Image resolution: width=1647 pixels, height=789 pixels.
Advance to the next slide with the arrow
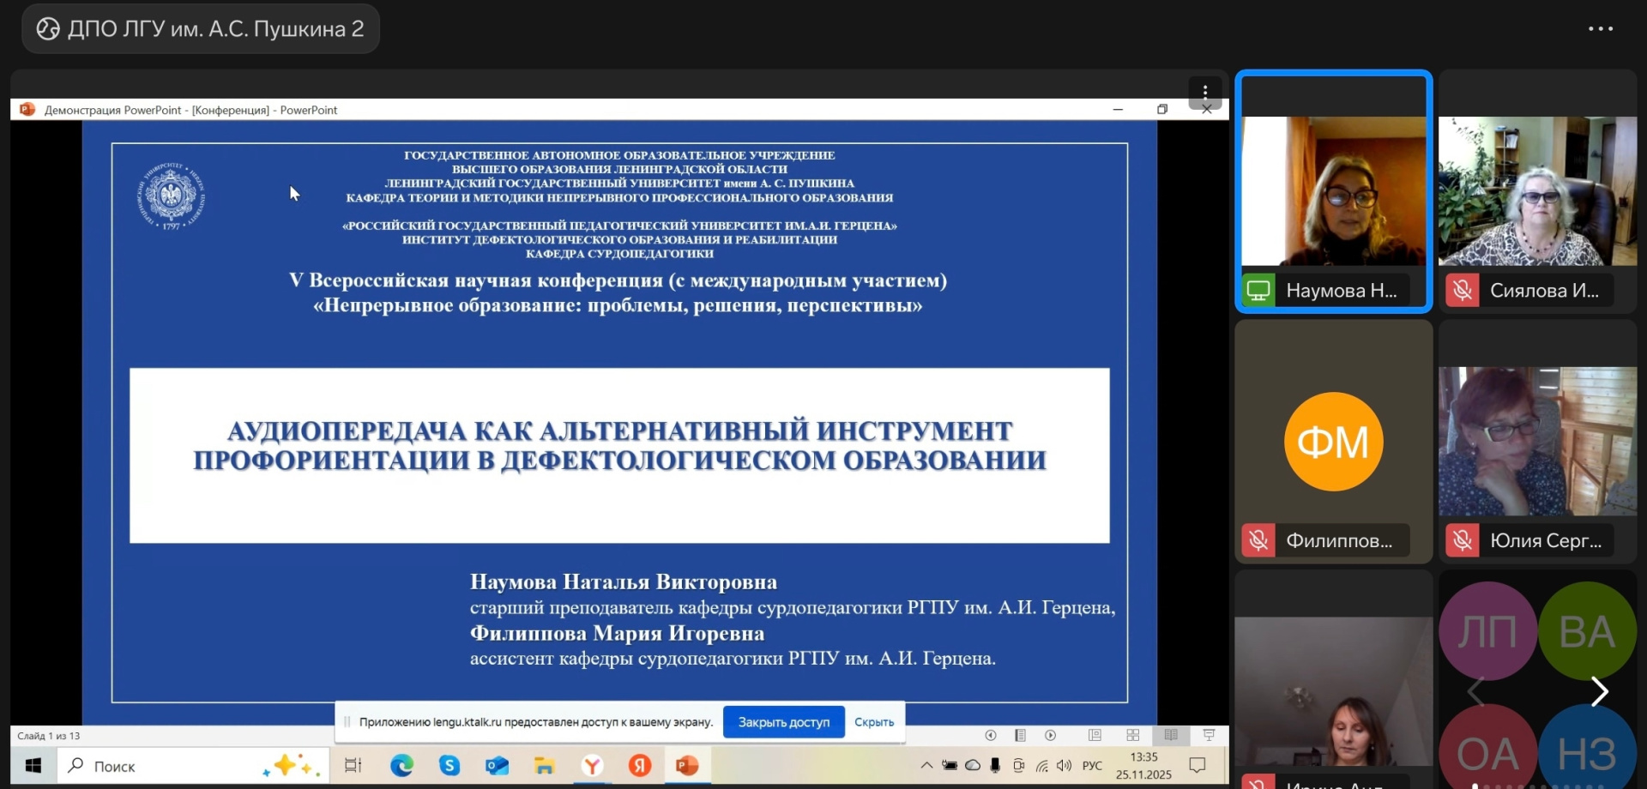click(1052, 735)
